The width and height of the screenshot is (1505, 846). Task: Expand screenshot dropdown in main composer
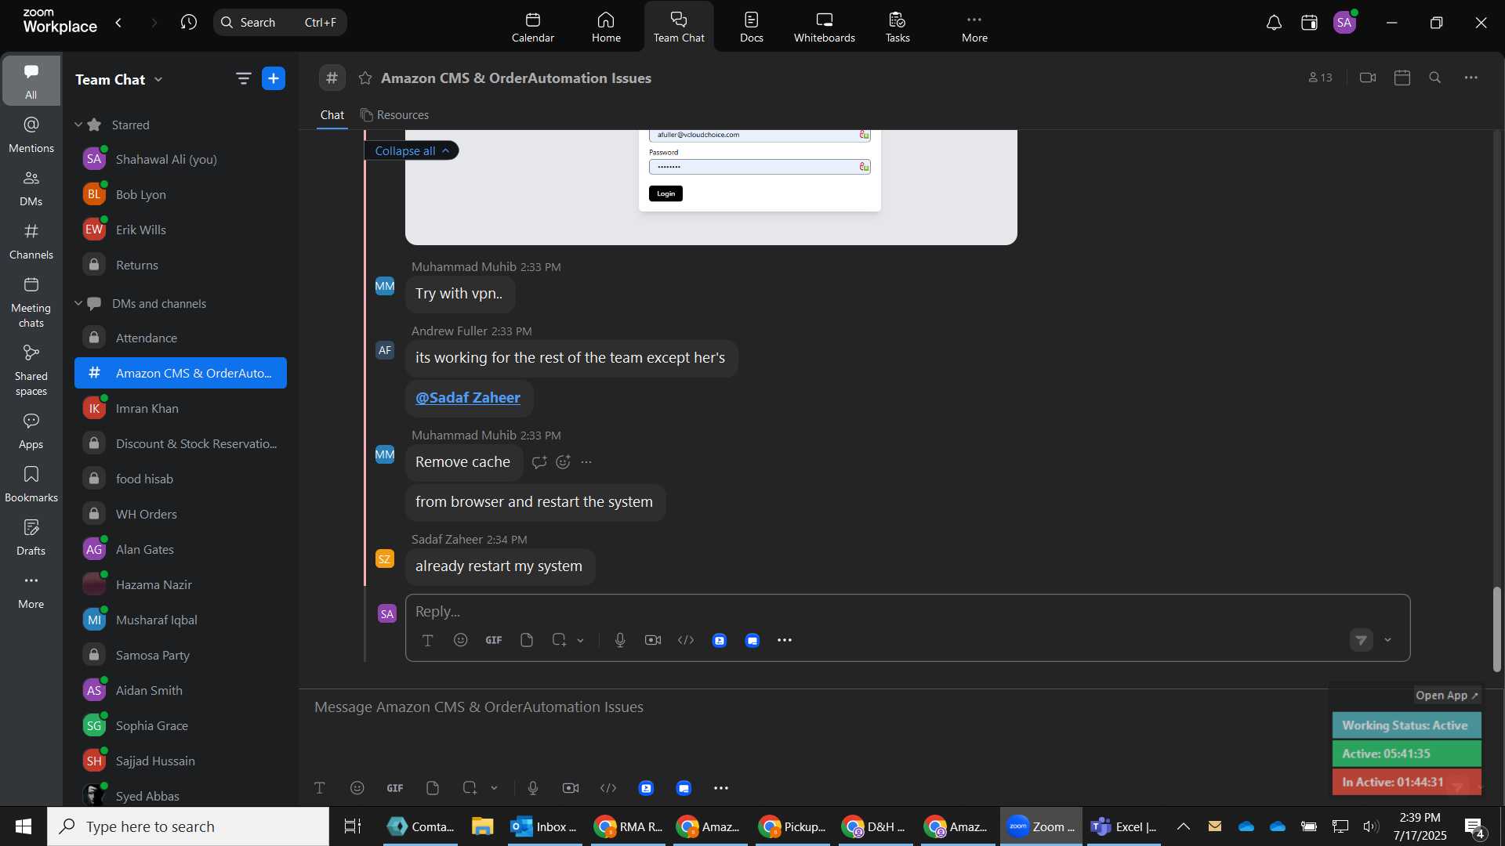tap(495, 788)
